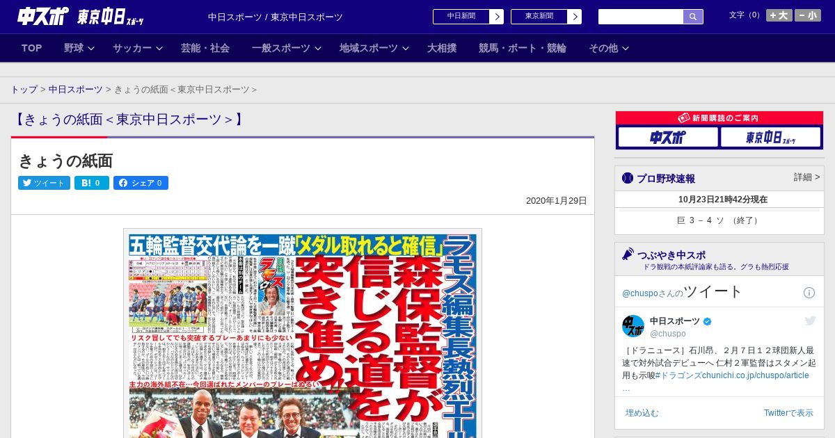835x438 pixels.
Task: Click the 巨 3 − 4 ソ score row
Action: [719, 220]
